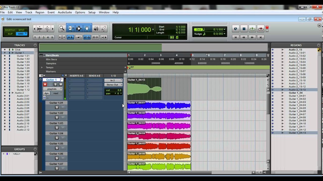Select the Zoomer tool
323x181 pixels.
coord(62,29)
